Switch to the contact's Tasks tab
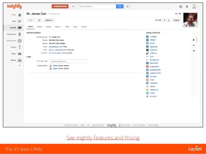This screenshot has width=206, height=154. (x=75, y=27)
